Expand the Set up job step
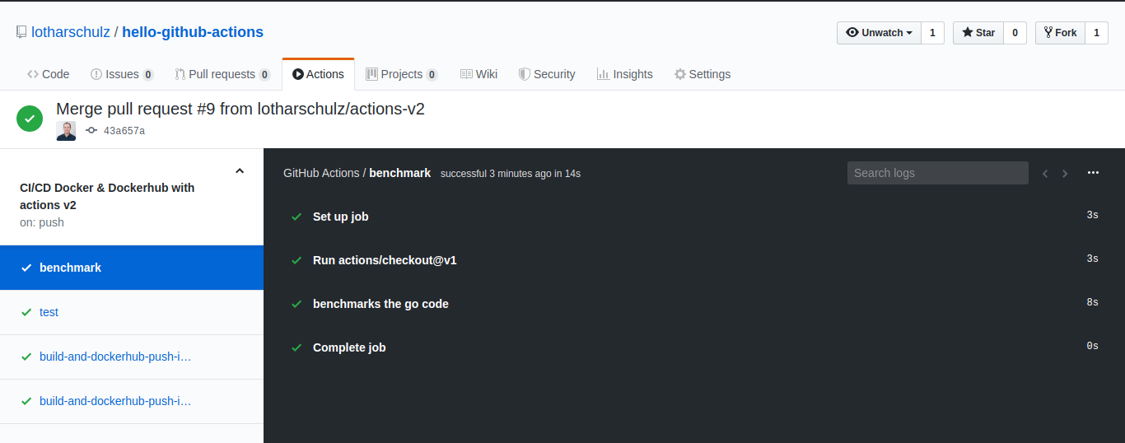1125x443 pixels. click(340, 217)
